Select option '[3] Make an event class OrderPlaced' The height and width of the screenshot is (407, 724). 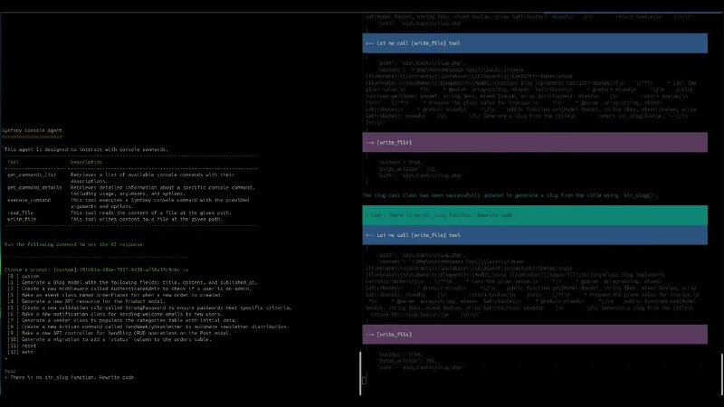click(115, 296)
